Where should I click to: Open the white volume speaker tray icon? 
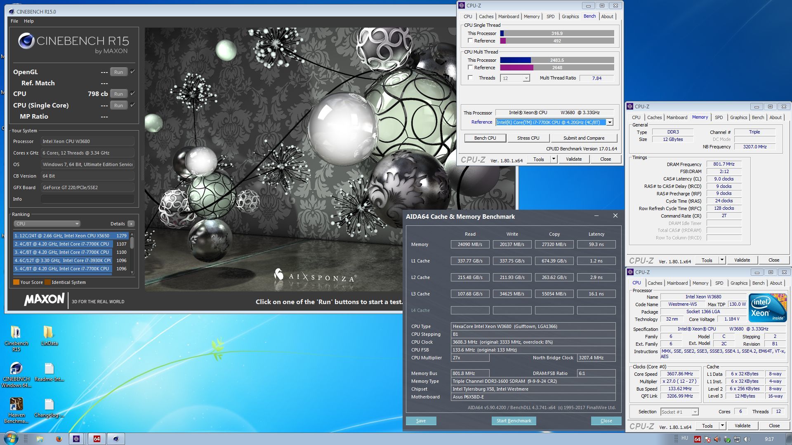coord(747,439)
